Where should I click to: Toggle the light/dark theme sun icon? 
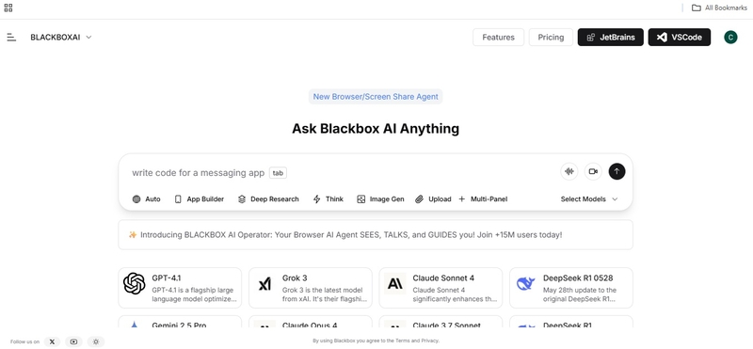pos(96,341)
